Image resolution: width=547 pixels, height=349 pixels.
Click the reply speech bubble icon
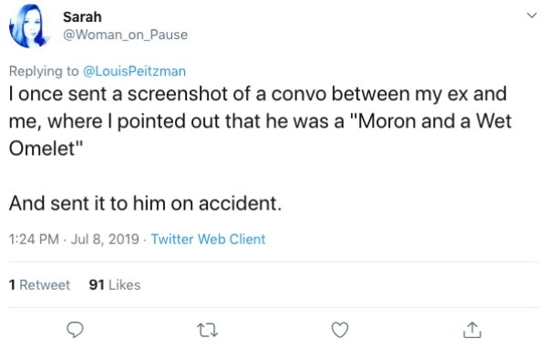(75, 330)
